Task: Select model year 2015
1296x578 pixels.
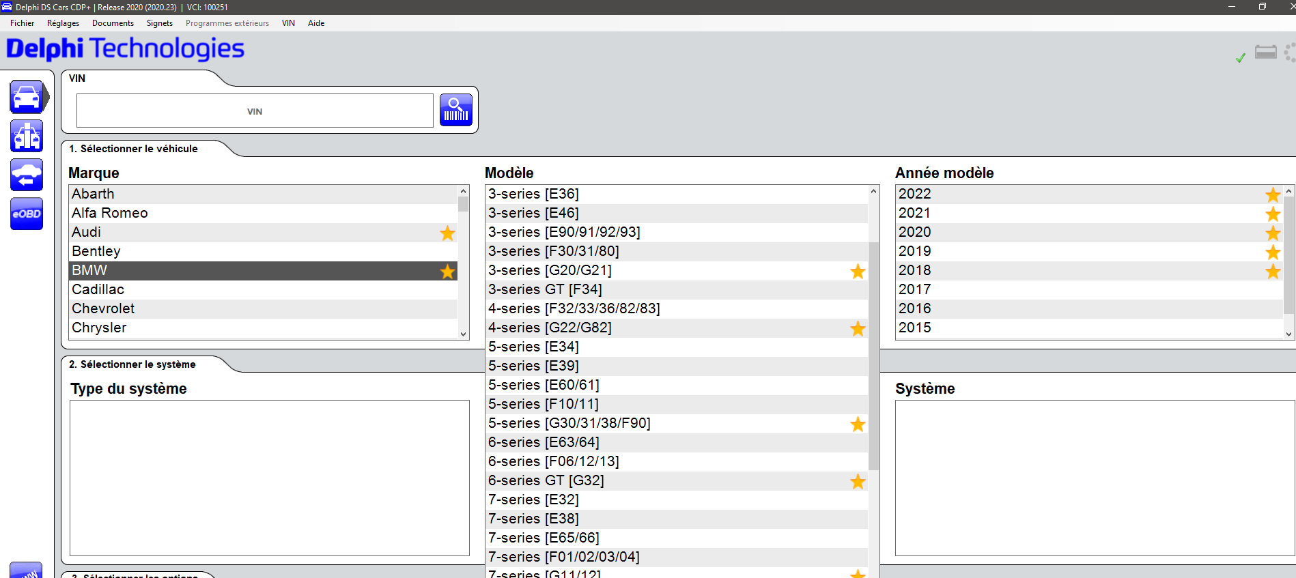Action: 1089,328
